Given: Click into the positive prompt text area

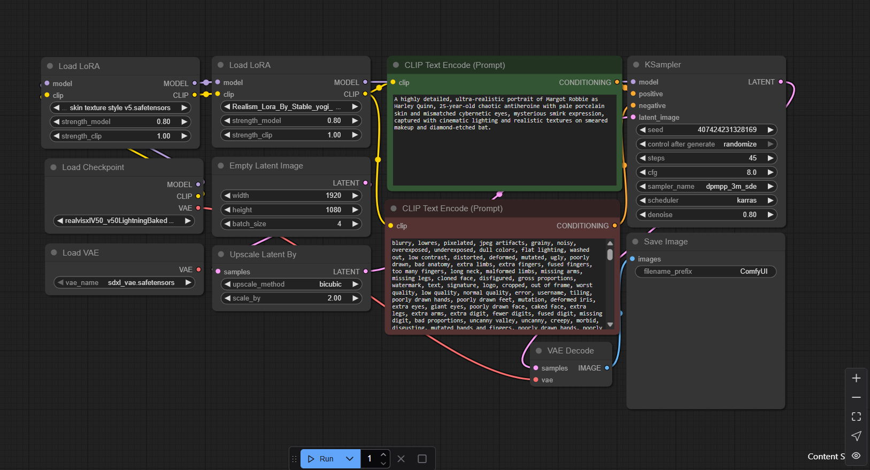Looking at the screenshot, I should pyautogui.click(x=504, y=140).
